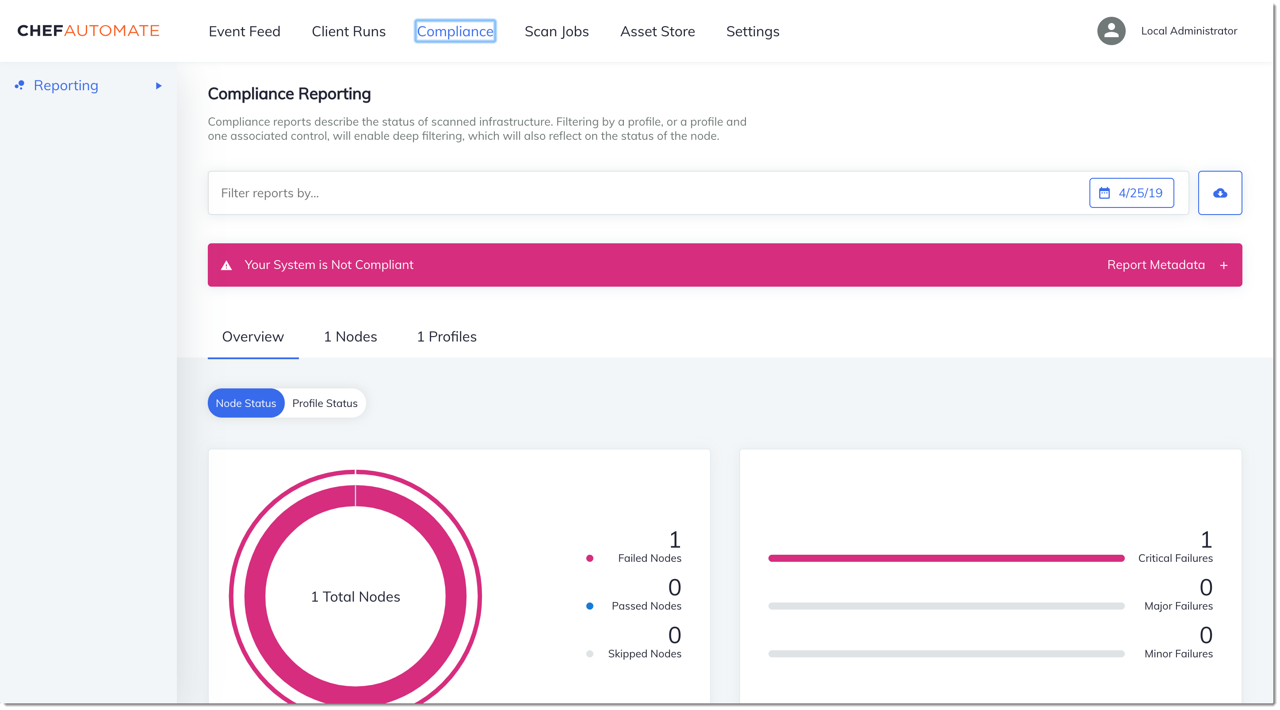Screen dimensions: 1280x710
Task: Click the user profile avatar icon
Action: tap(1111, 31)
